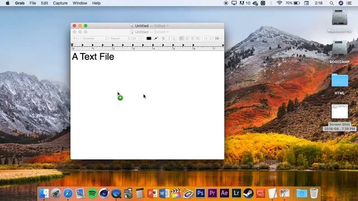Click the screen recording status icon
This screenshot has height=201, width=358.
(226, 3)
